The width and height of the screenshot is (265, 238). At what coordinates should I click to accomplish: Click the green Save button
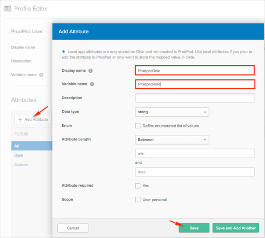(x=194, y=228)
